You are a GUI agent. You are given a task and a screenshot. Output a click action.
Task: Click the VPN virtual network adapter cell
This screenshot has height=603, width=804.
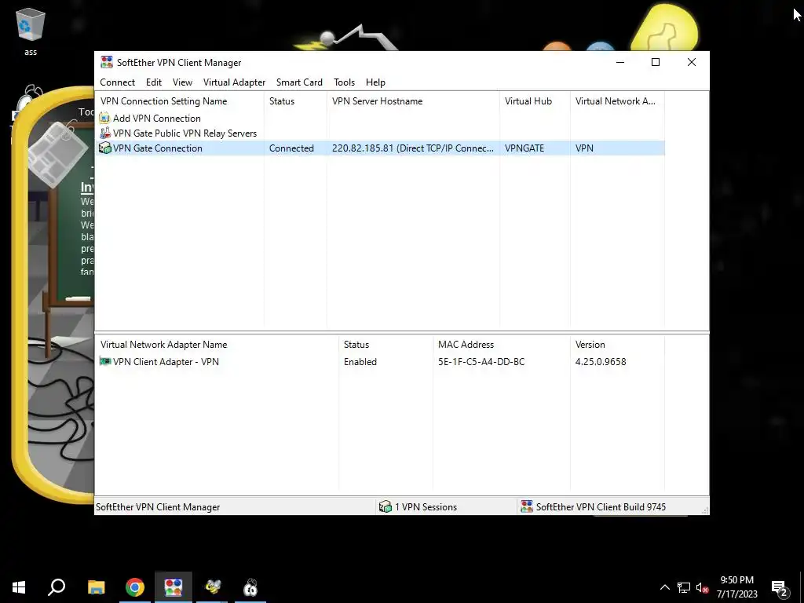[x=584, y=148]
